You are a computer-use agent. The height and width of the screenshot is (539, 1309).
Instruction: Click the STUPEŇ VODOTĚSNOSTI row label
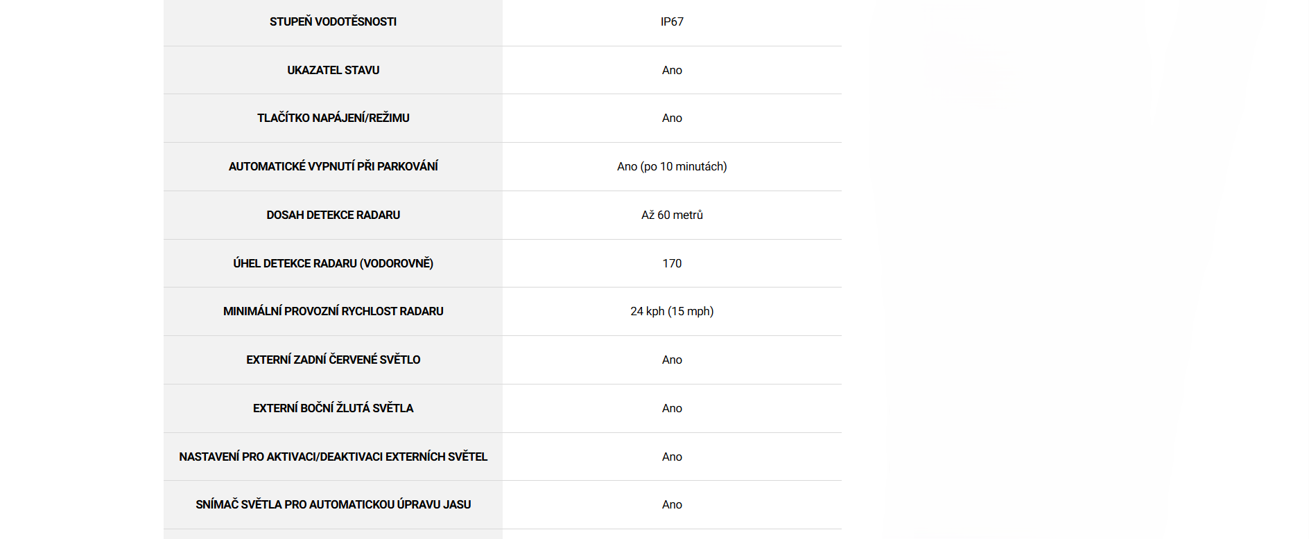(333, 21)
